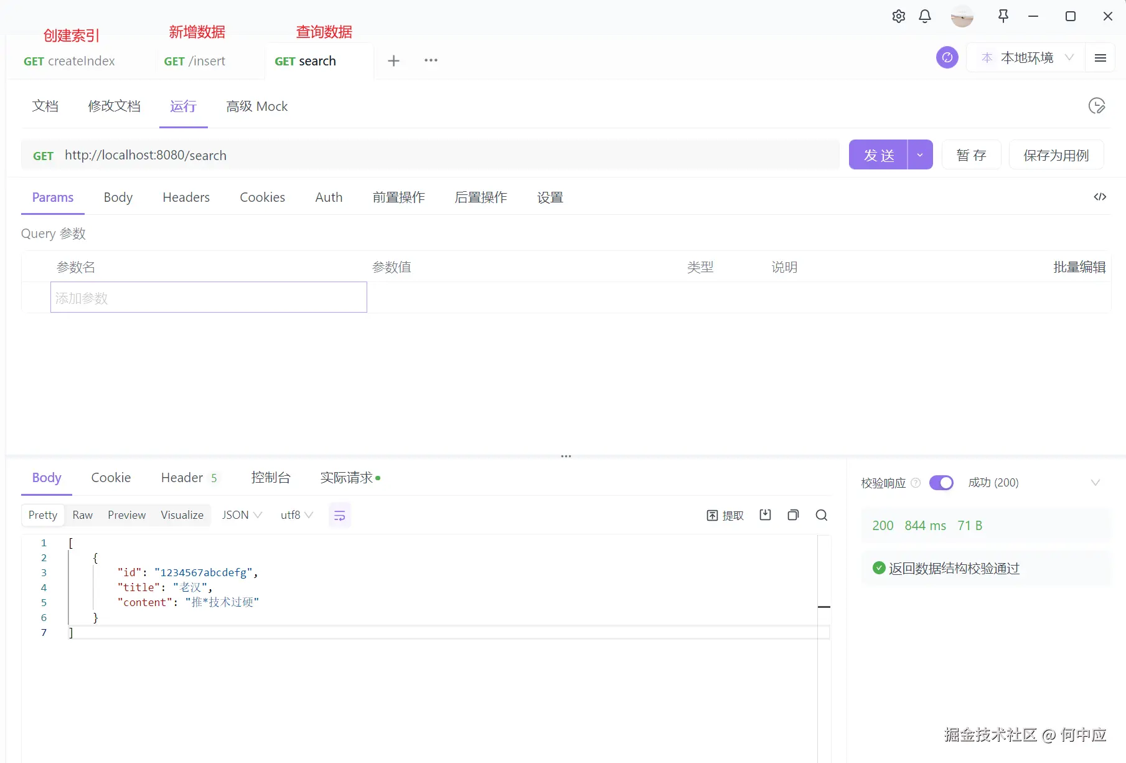
Task: Open the utf8 encoding dropdown
Action: coord(296,515)
